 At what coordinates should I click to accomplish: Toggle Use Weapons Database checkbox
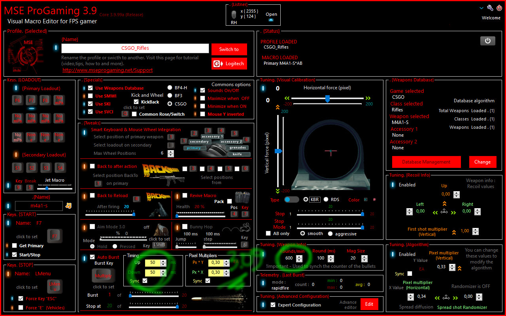(90, 88)
